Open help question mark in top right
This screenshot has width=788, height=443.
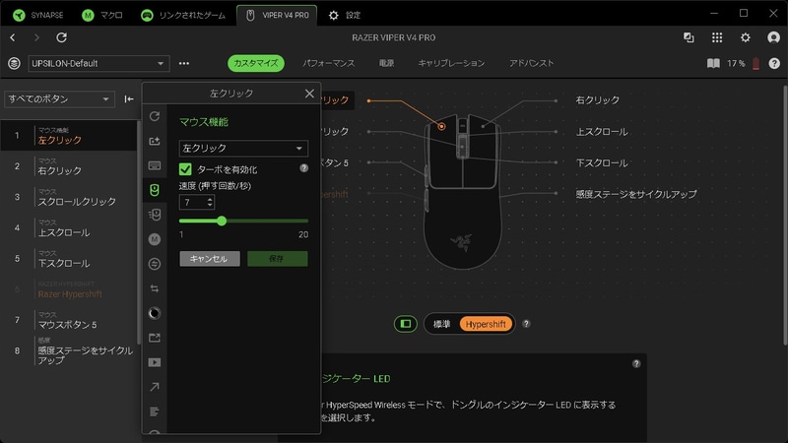coord(774,63)
